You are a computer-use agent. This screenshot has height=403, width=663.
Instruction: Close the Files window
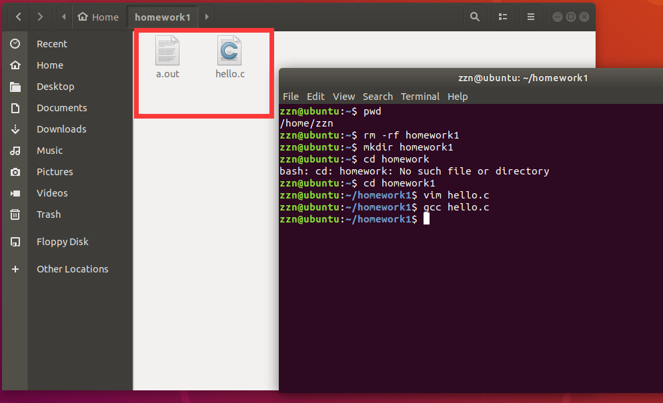[584, 17]
